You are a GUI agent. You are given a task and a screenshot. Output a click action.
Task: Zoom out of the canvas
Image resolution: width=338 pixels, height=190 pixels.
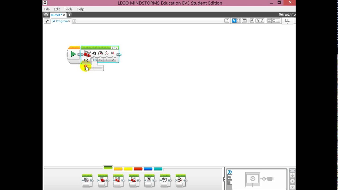point(269,21)
